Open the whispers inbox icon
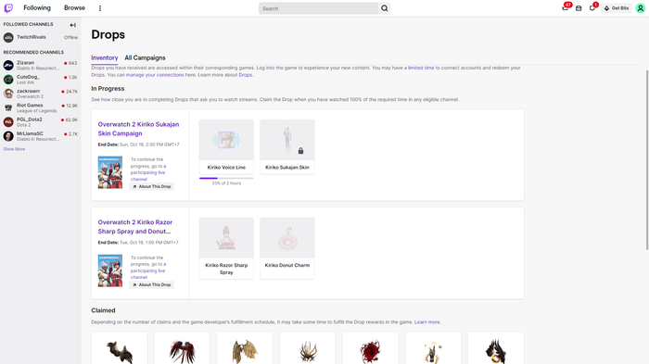The width and height of the screenshot is (649, 364). tap(579, 8)
